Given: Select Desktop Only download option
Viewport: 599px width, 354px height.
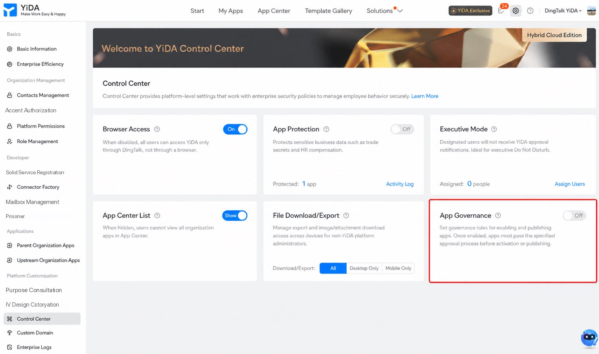Looking at the screenshot, I should (x=364, y=268).
